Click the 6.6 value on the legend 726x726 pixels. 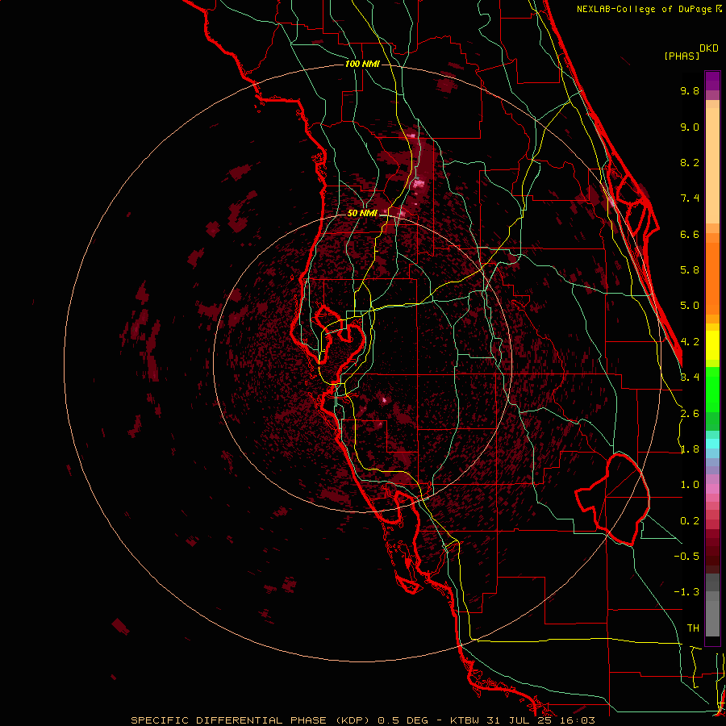690,234
